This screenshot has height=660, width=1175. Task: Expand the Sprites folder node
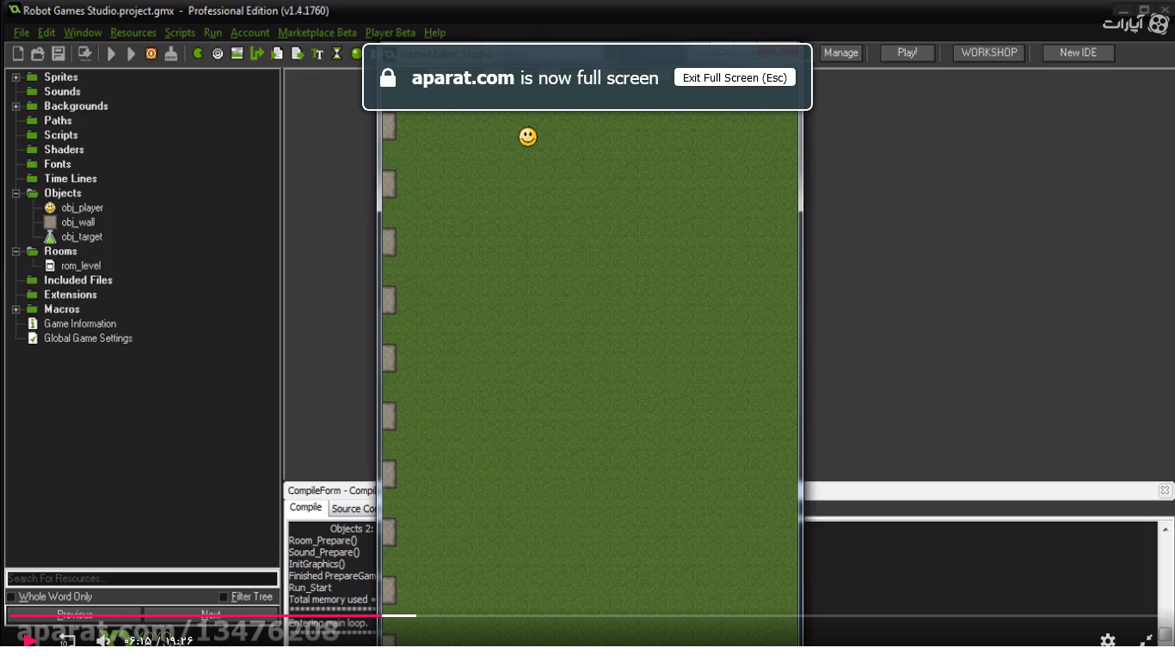click(x=16, y=77)
